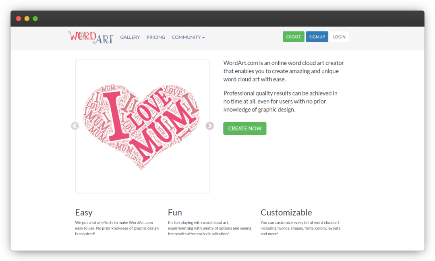The width and height of the screenshot is (435, 261).
Task: Click the Fun heading
Action: coord(175,212)
